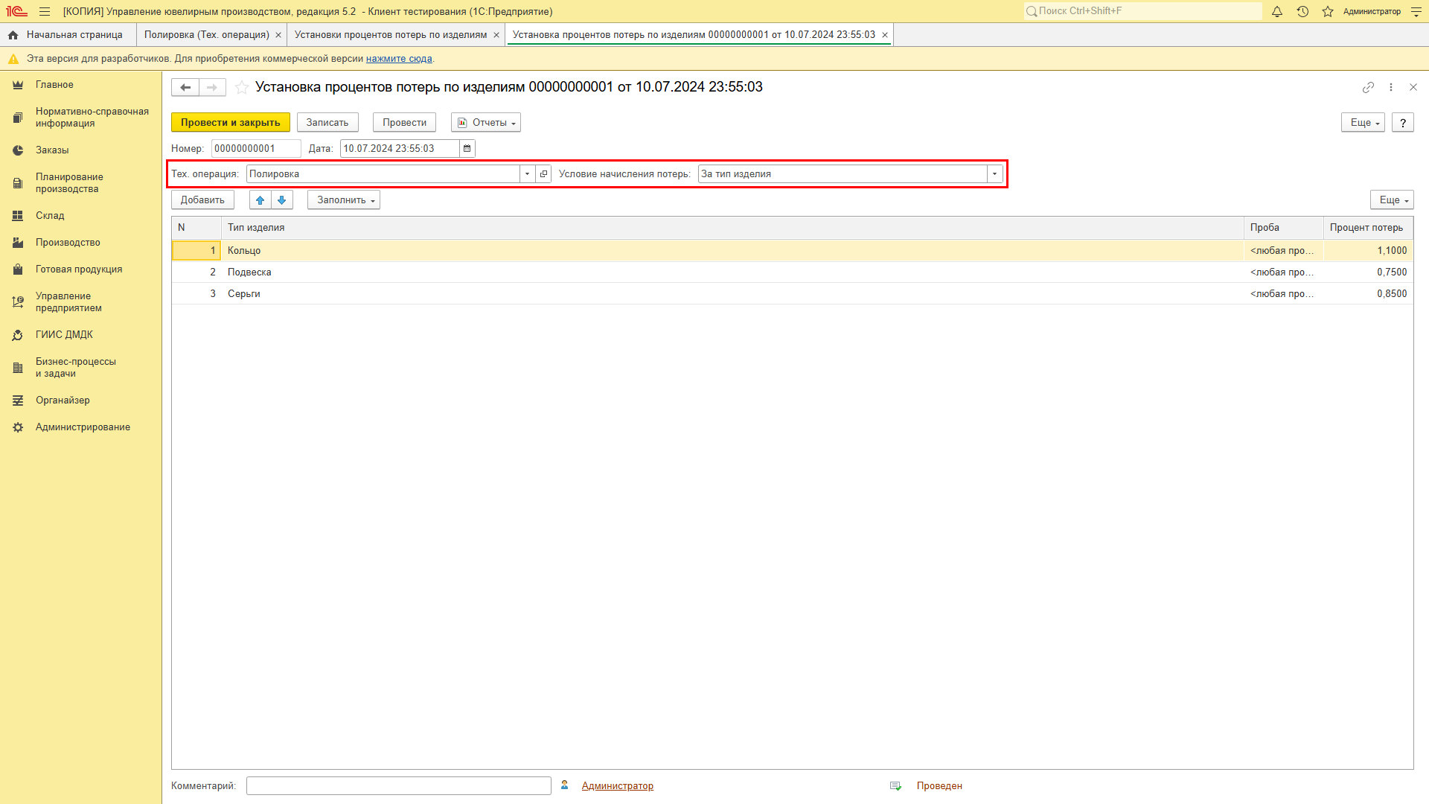Open Бизнес-процессы и задачи section
The height and width of the screenshot is (804, 1429).
75,368
